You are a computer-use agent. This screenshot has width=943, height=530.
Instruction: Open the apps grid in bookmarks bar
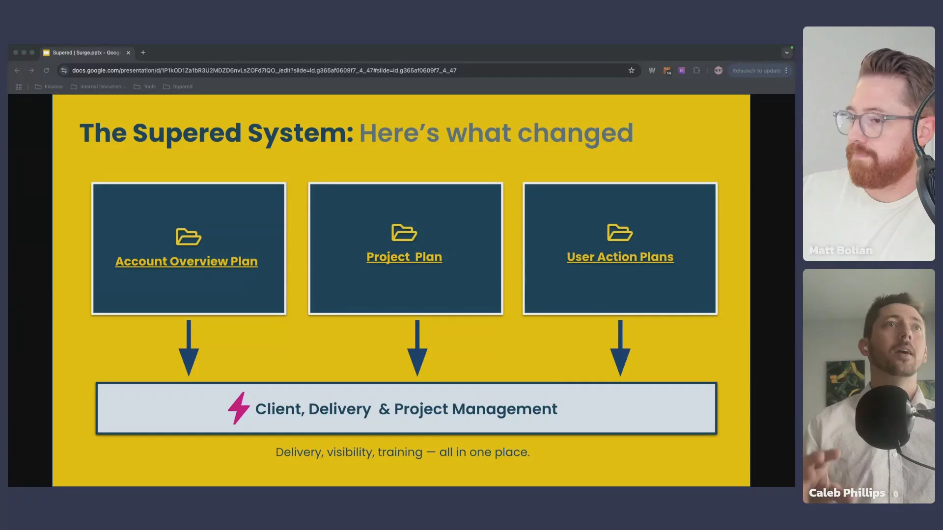(x=19, y=87)
